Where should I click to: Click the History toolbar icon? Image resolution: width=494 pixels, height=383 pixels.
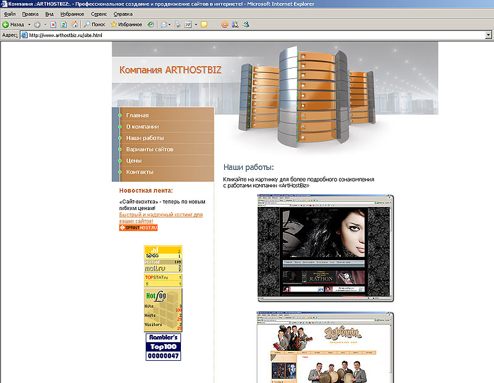click(x=151, y=24)
